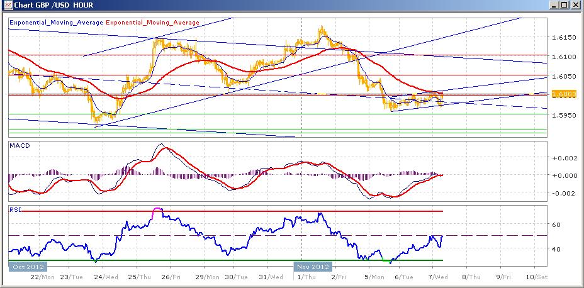Click the 29/Mon date label
The height and width of the screenshot is (288, 584).
(206, 277)
